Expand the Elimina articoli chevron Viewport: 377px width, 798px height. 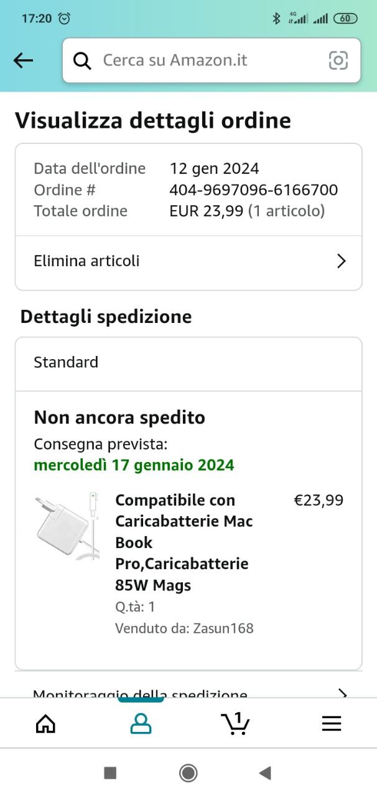[x=341, y=261]
